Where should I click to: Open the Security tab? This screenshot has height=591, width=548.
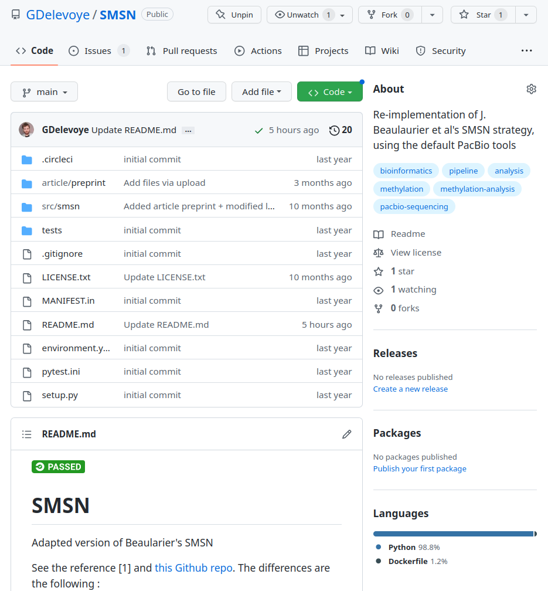click(441, 50)
